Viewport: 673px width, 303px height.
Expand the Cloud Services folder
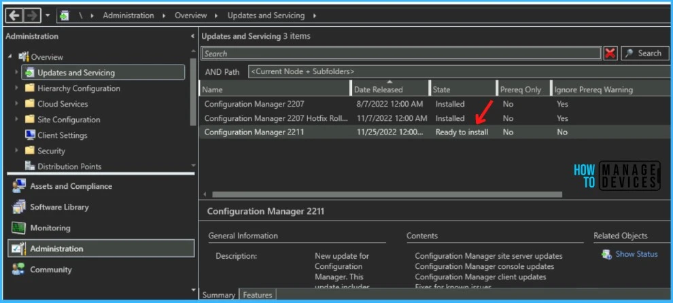click(x=16, y=104)
